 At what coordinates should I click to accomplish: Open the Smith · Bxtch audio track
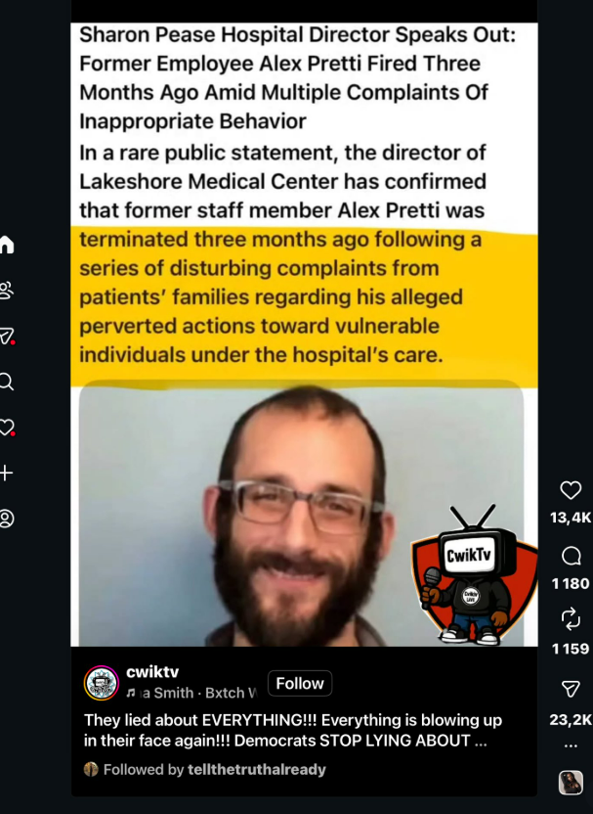pyautogui.click(x=191, y=693)
